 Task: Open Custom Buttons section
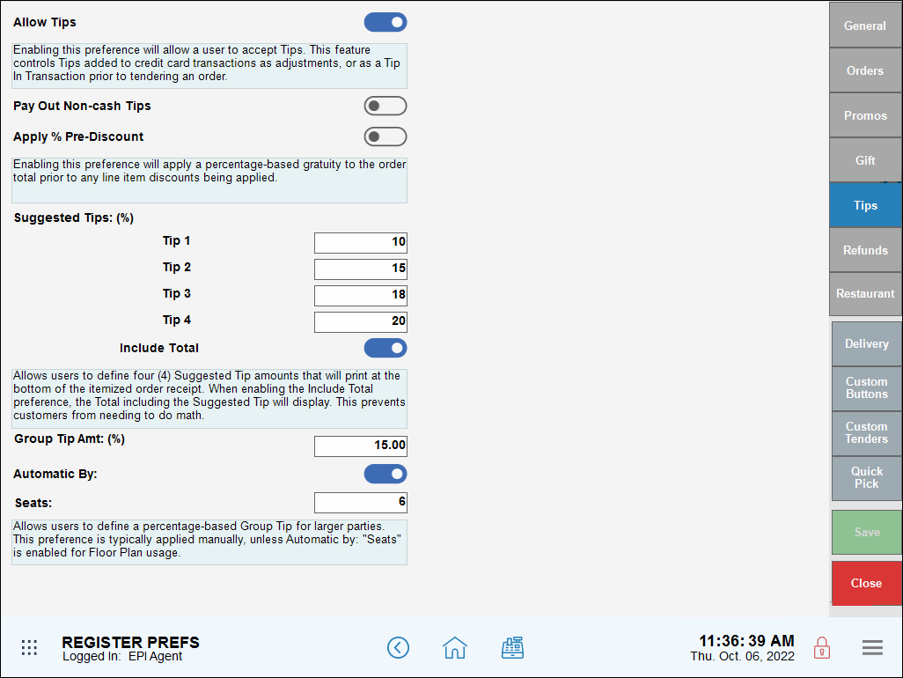tap(867, 387)
